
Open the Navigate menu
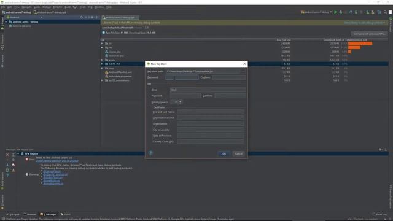[x=26, y=7]
